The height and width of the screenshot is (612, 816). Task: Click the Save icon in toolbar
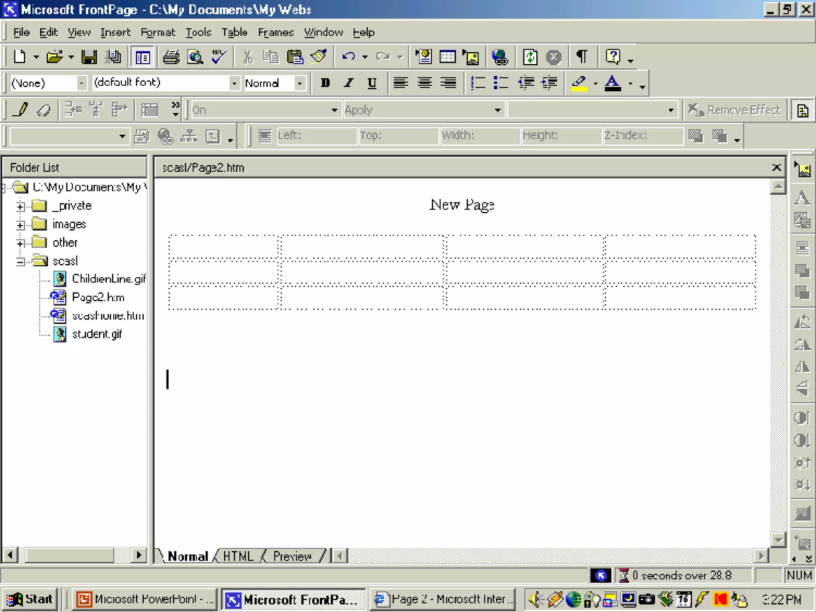point(89,57)
